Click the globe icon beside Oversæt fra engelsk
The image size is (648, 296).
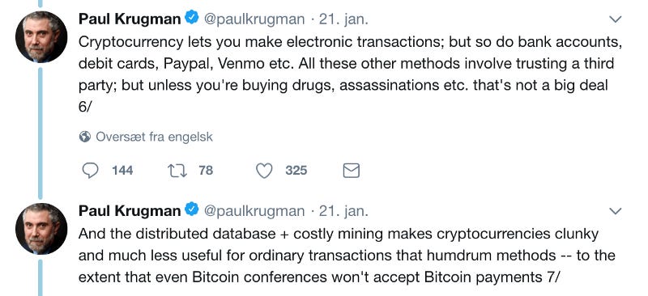85,137
